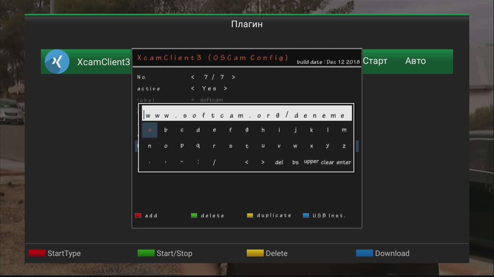Select the 'j' key on the keyboard

[x=295, y=130]
